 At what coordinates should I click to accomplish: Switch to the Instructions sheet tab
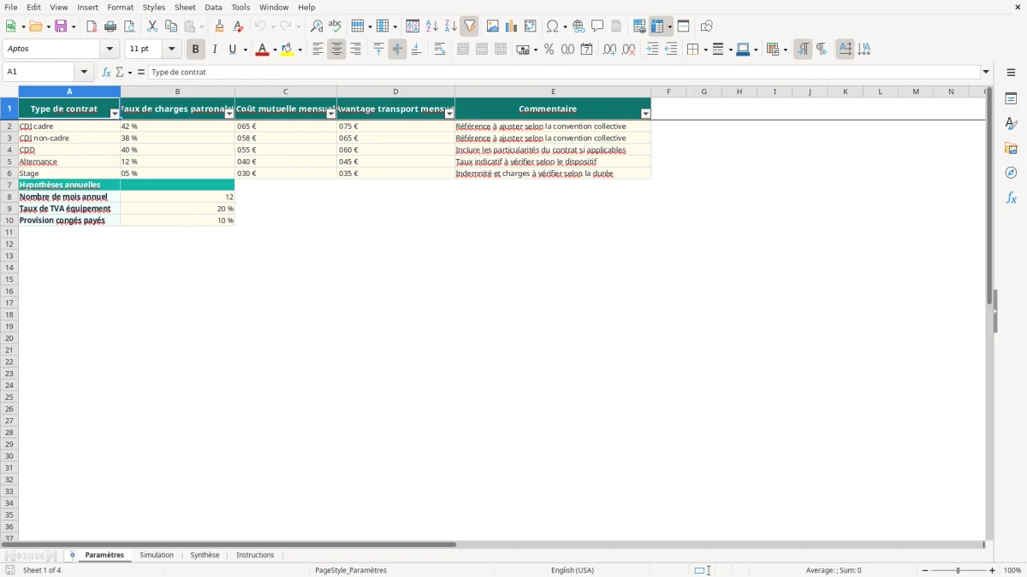pyautogui.click(x=255, y=555)
